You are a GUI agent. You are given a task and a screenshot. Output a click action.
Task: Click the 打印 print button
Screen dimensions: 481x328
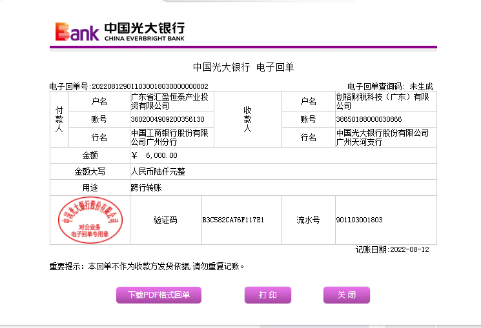(x=268, y=295)
